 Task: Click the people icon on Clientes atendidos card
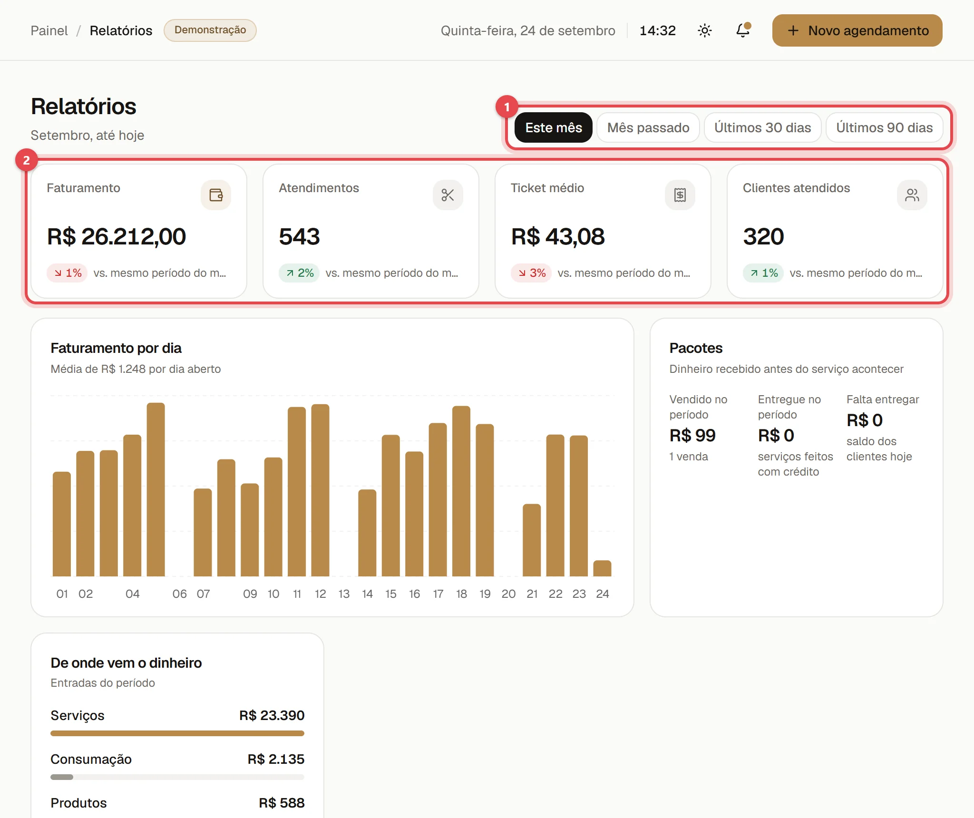click(x=912, y=195)
